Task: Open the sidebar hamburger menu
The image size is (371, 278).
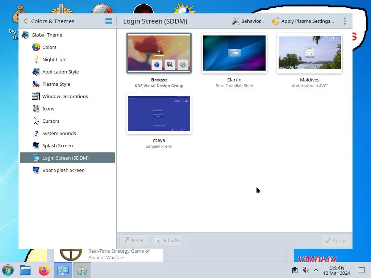Action: click(109, 21)
